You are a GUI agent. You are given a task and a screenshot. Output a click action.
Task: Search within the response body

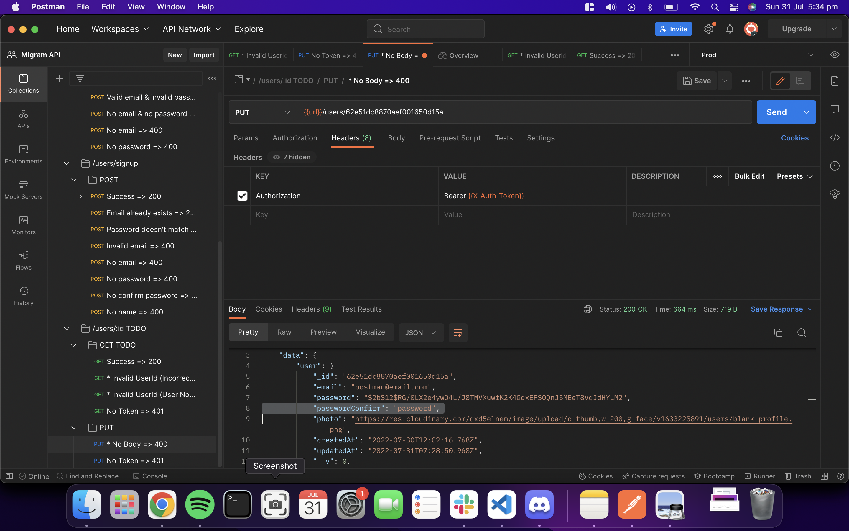(802, 332)
